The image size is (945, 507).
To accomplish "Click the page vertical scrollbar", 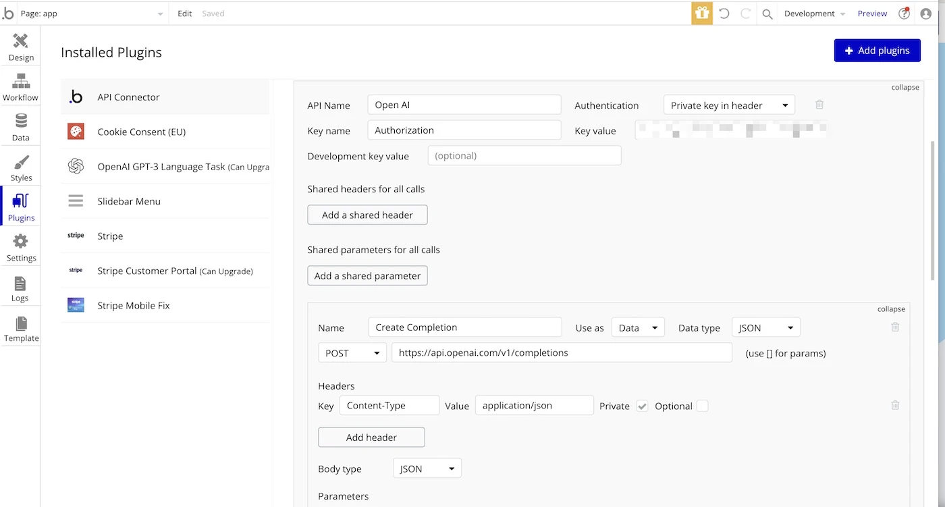I will pos(934,209).
